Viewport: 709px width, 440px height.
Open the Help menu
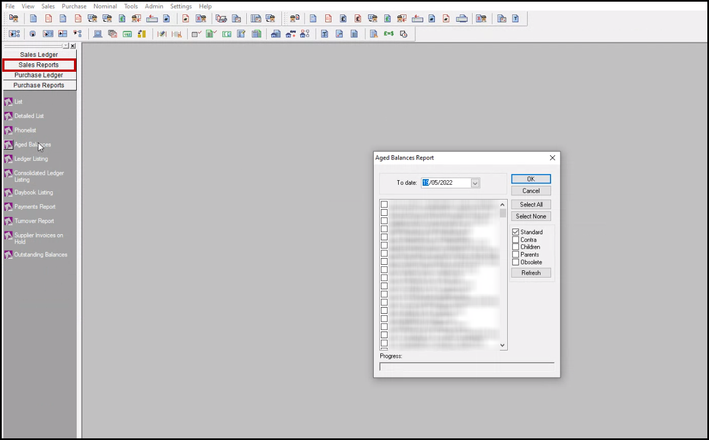pos(205,6)
